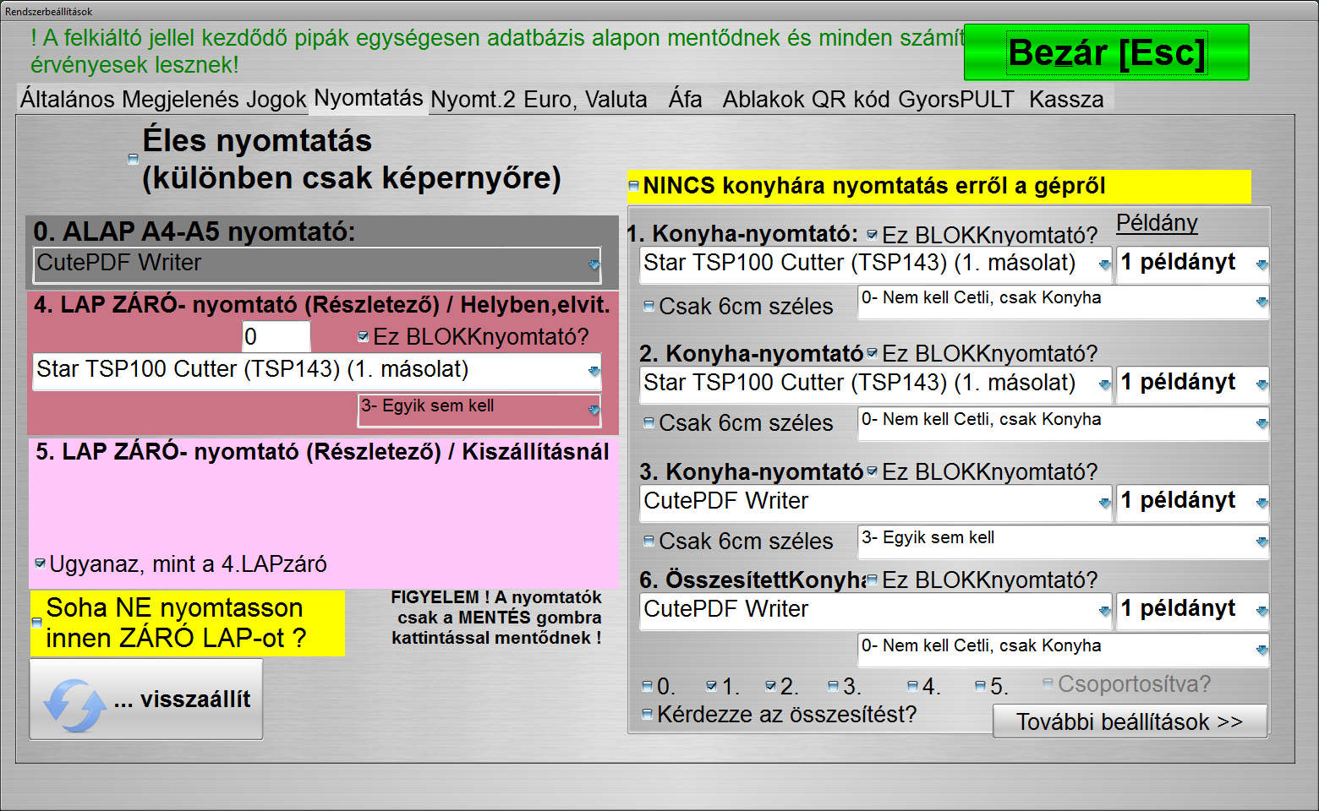This screenshot has width=1319, height=811.
Task: Open 1. Konyha-nyomtató printer dropdown
Action: click(1103, 264)
